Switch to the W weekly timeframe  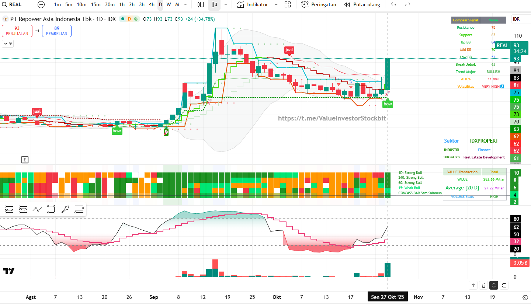coord(169,5)
